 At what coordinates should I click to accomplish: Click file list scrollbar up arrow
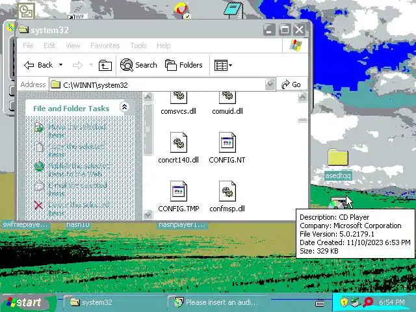(302, 97)
